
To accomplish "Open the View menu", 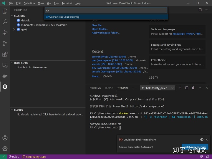I will tap(41, 3).
